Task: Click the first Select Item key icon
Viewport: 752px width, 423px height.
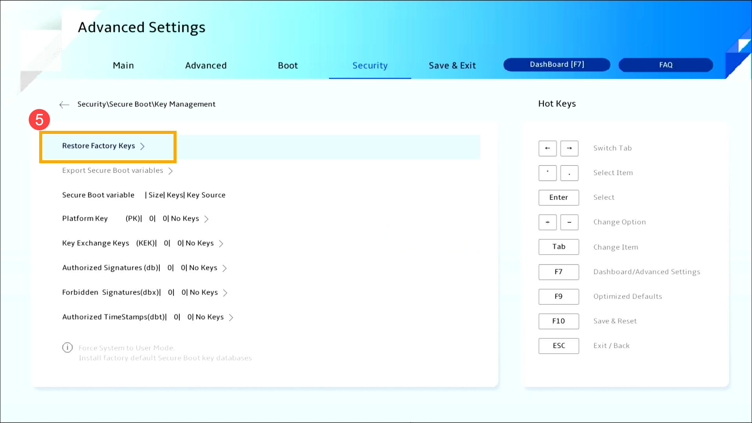Action: click(x=547, y=173)
